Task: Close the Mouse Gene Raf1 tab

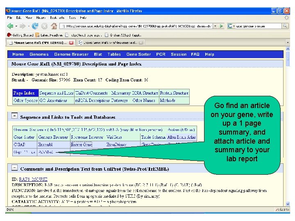Action: 71,43
